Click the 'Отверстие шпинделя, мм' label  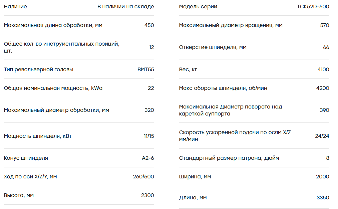(x=213, y=47)
